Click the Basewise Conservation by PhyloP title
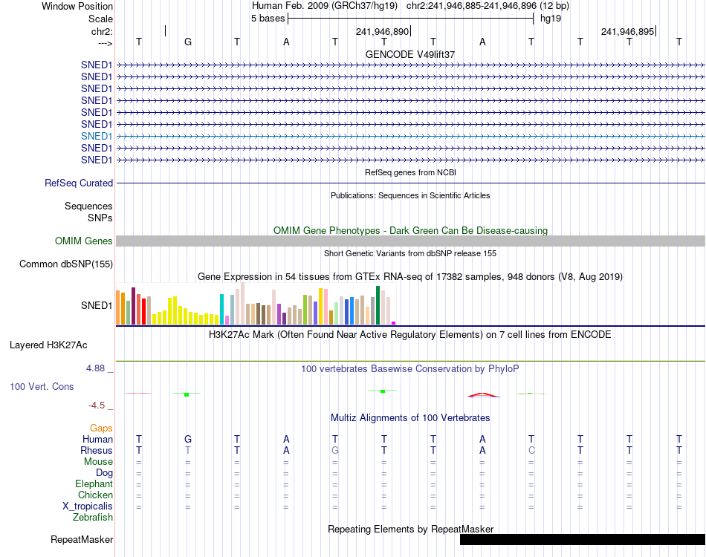Screen dimensions: 706x557 pos(410,369)
